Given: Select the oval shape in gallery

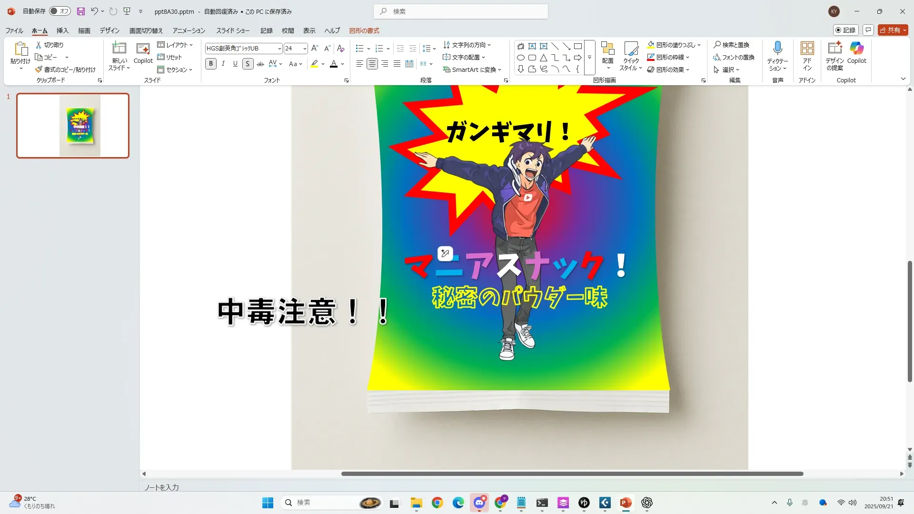Looking at the screenshot, I should click(x=521, y=58).
